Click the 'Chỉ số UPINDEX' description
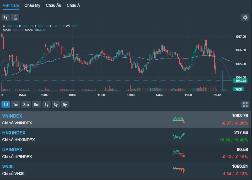Viewport: 252px width, 180px height. [x=17, y=157]
